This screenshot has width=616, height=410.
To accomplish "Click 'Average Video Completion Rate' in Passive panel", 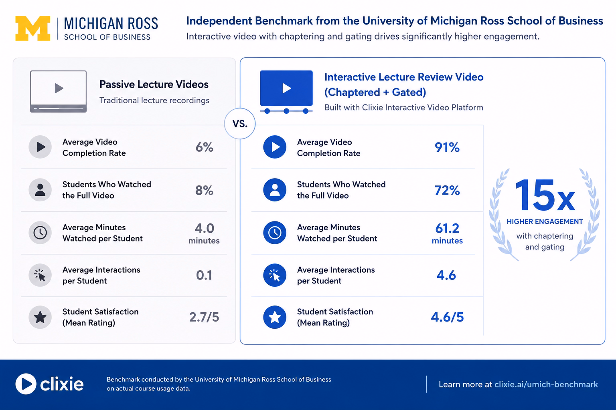I will (x=94, y=147).
